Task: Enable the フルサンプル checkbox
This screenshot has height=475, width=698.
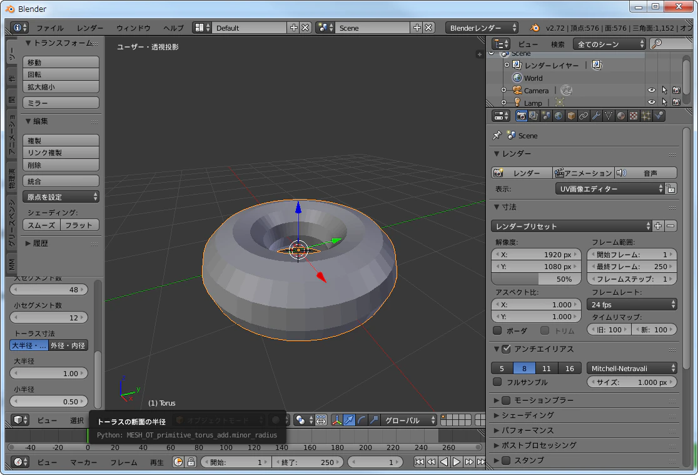Action: point(497,382)
